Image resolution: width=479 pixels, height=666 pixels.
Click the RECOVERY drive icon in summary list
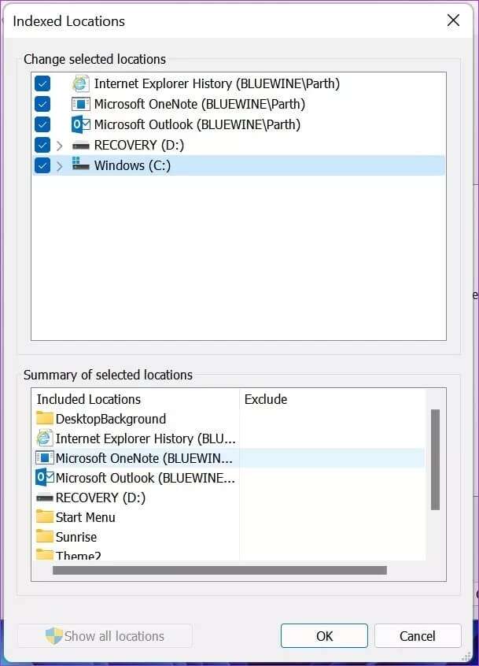[45, 498]
